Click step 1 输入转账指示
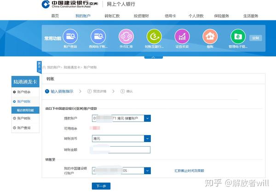276x194 pixels. coord(59,91)
